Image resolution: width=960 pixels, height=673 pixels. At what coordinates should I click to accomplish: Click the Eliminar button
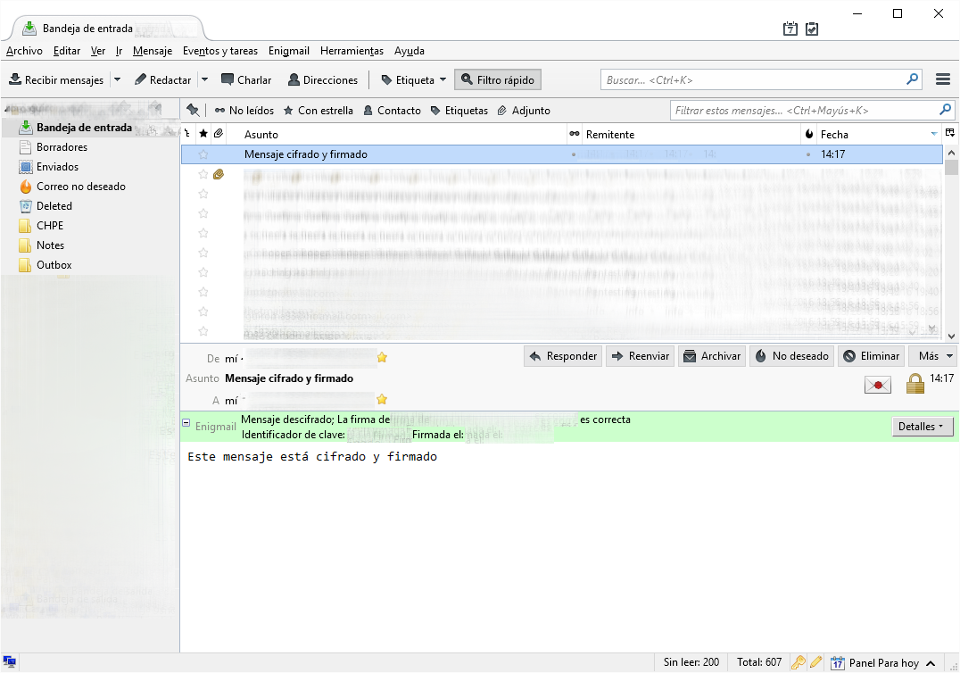tap(871, 356)
